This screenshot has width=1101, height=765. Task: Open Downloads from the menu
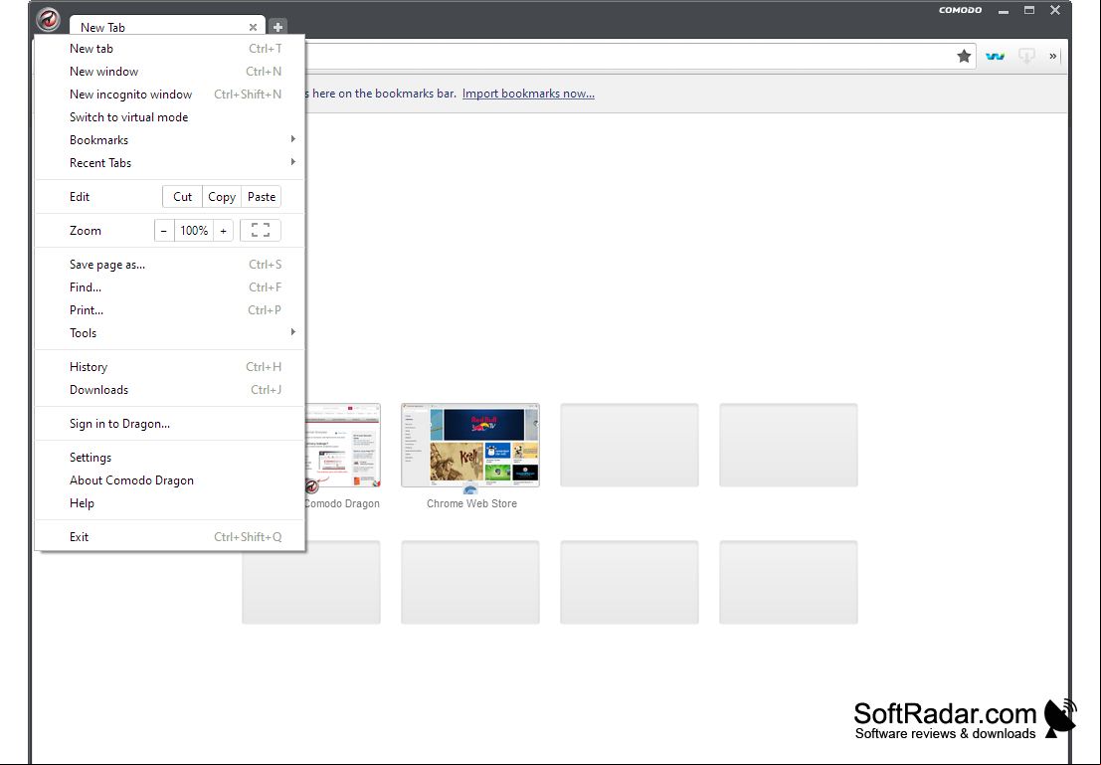coord(170,390)
